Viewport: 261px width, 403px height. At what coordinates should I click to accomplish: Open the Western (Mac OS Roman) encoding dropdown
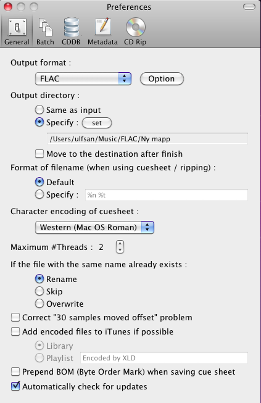[94, 228]
